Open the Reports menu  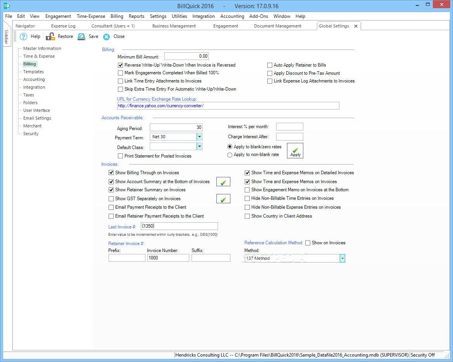137,16
